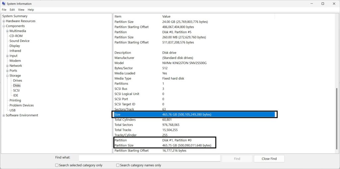340x169 pixels.
Task: Select Network in the tree
Action: (16, 66)
